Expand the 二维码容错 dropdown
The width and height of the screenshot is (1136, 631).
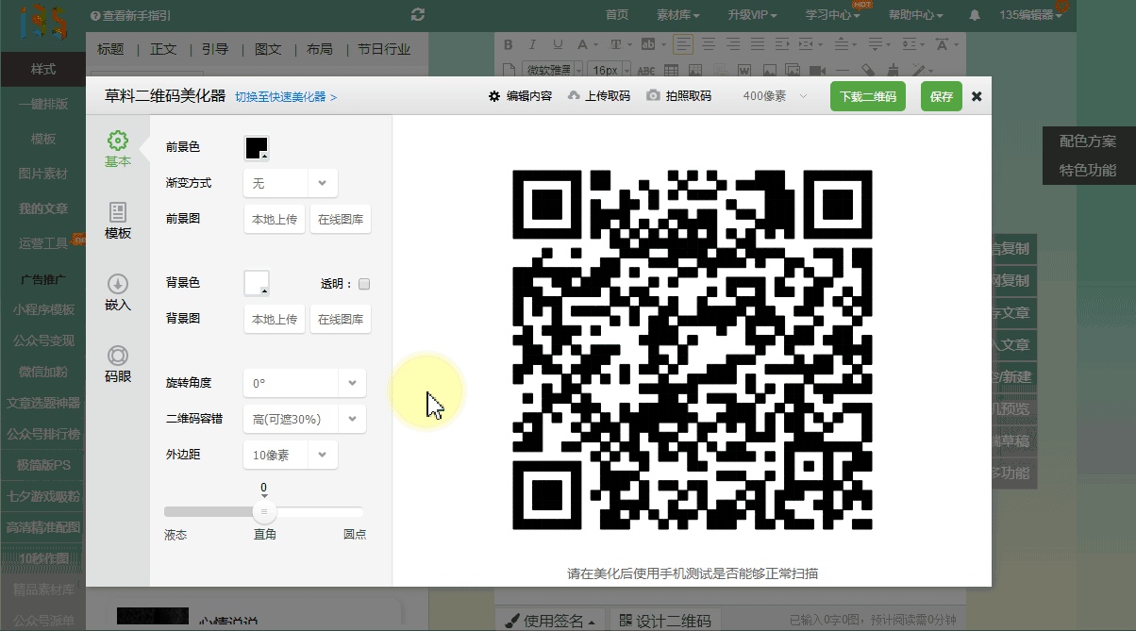point(351,419)
